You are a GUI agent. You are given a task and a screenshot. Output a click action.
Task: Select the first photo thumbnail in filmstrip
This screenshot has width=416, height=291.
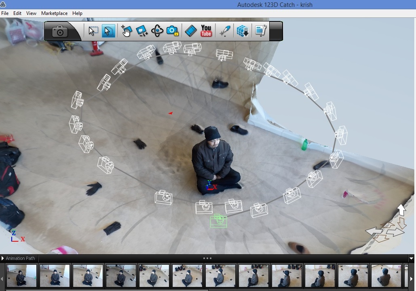click(21, 276)
